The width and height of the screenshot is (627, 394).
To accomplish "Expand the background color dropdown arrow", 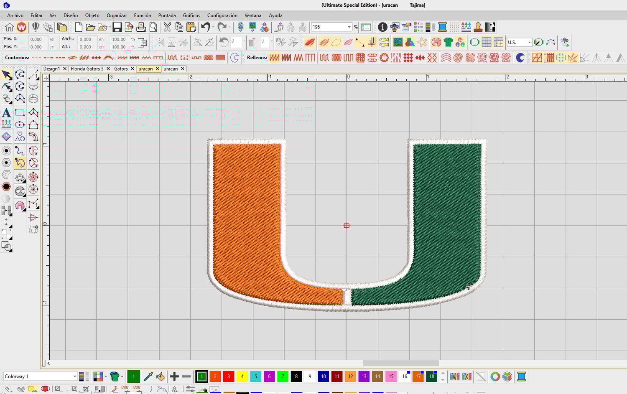I will tap(105, 376).
